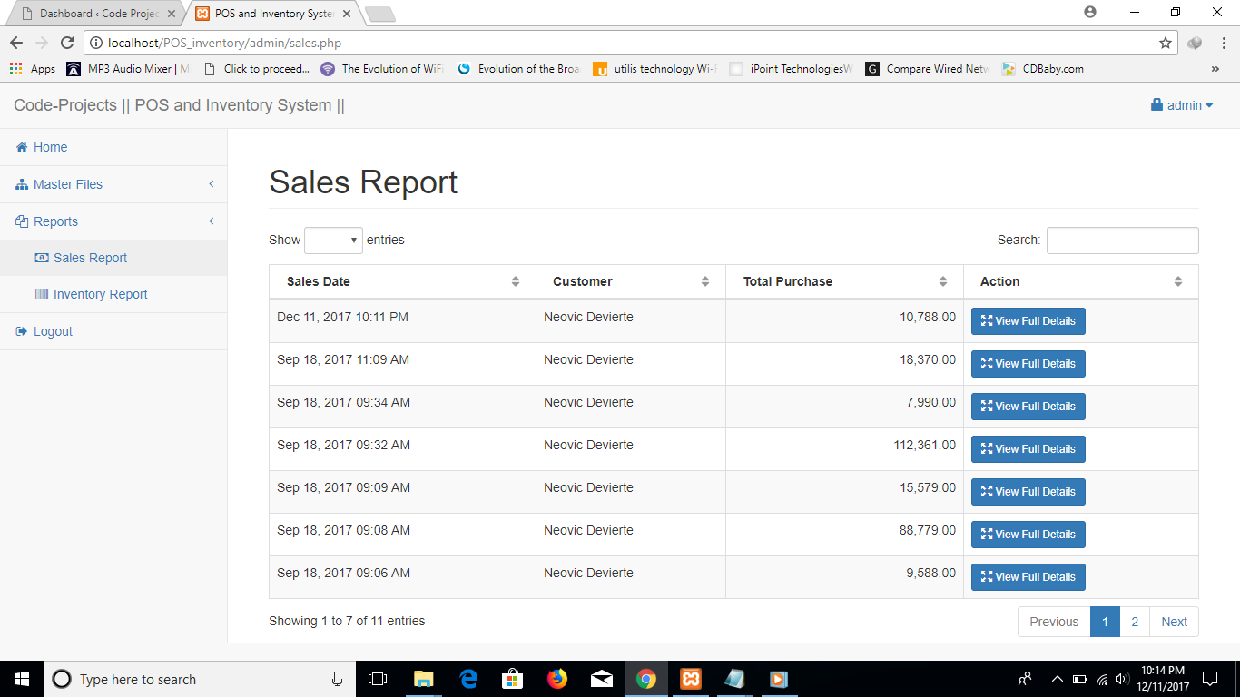Click the bookmark star in the address bar
The height and width of the screenshot is (697, 1240).
(x=1167, y=42)
